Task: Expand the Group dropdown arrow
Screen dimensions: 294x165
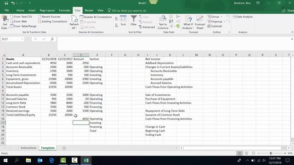Action: [221, 16]
